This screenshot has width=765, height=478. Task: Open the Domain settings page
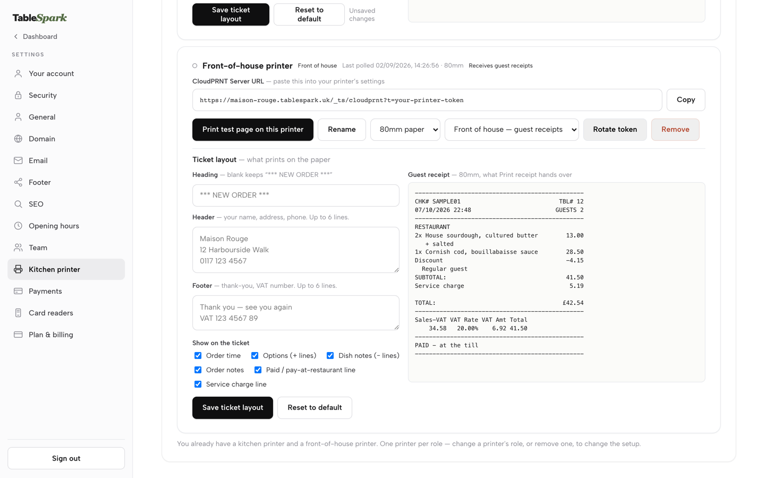click(66, 139)
